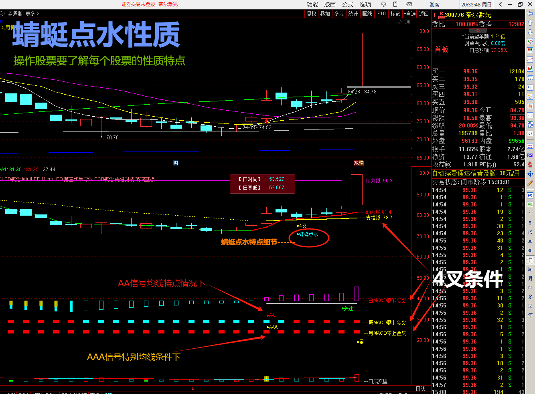Switch to 15-minute period
Viewport: 535px width, 394px height.
pos(530,232)
